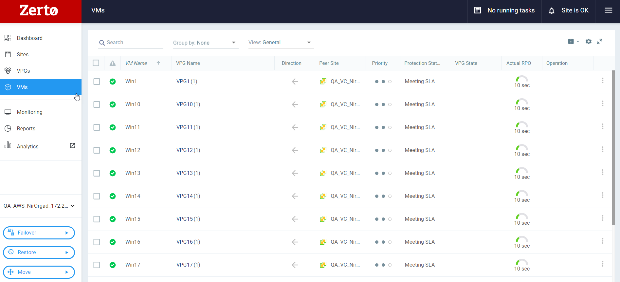This screenshot has width=620, height=282.
Task: Check the Win10 row checkbox
Action: pyautogui.click(x=97, y=104)
